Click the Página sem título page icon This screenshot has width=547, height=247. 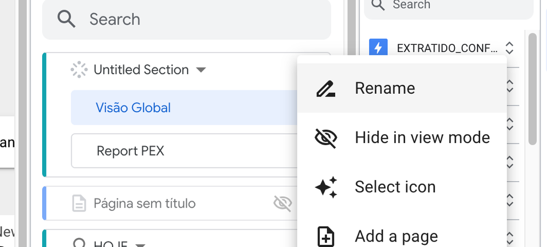point(79,203)
